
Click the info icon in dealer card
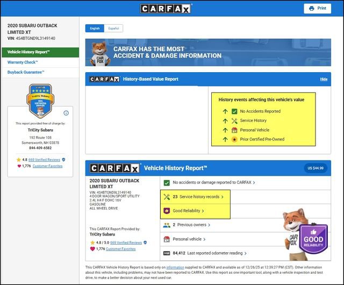click(66, 113)
